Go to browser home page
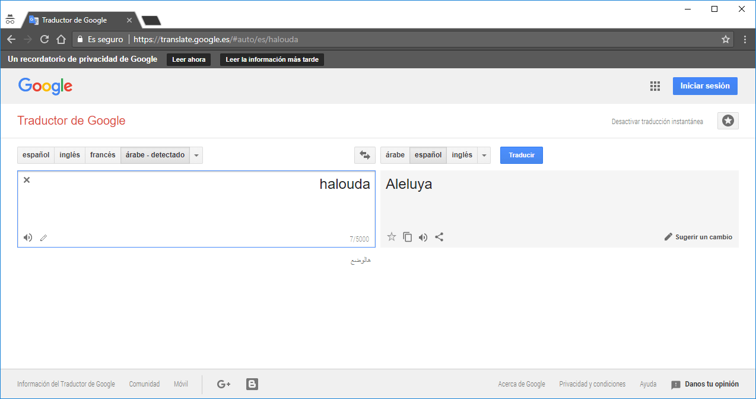This screenshot has width=756, height=399. click(x=61, y=39)
